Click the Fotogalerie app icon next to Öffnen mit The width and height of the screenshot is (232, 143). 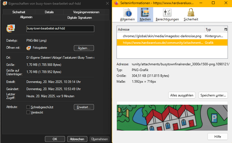[x=29, y=48]
